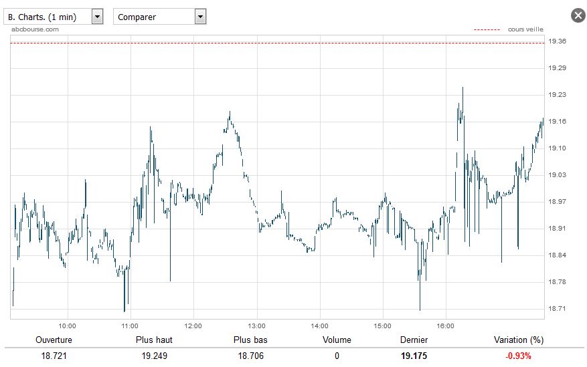Click the cours veille legend label

click(x=525, y=29)
